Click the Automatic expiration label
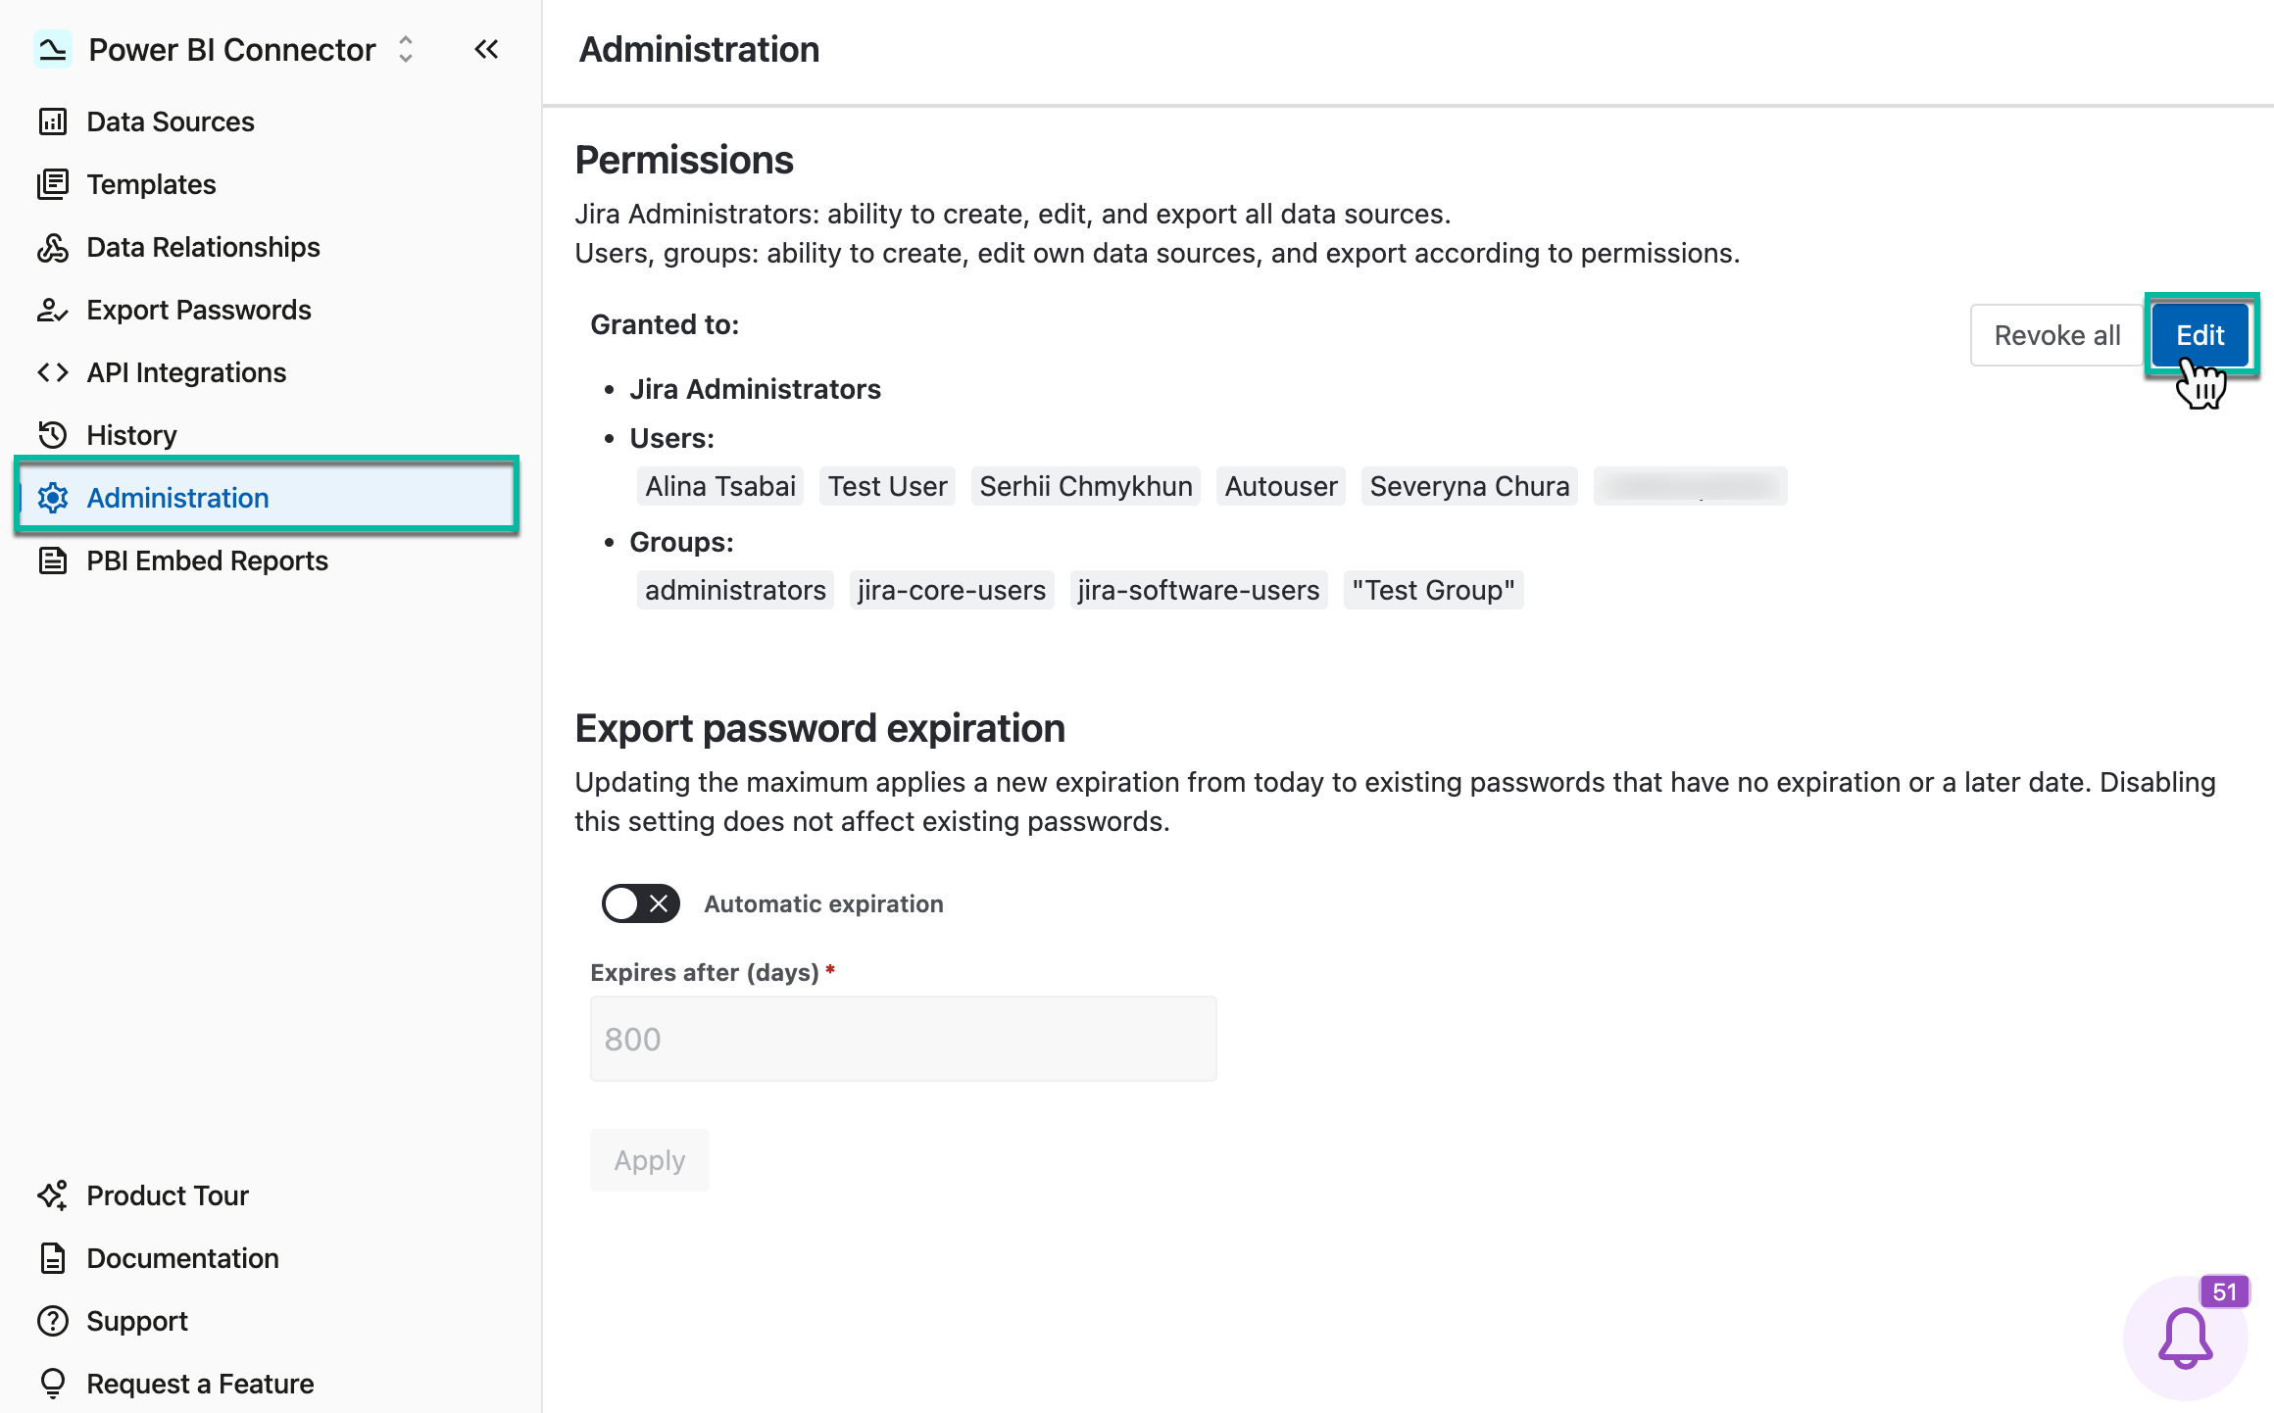This screenshot has height=1413, width=2274. (823, 903)
